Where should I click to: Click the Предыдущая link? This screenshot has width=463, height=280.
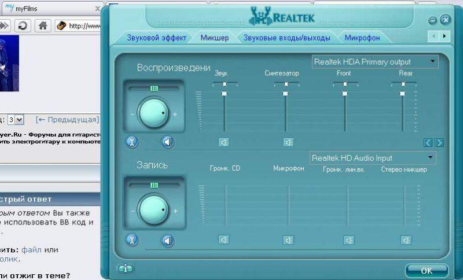click(67, 120)
